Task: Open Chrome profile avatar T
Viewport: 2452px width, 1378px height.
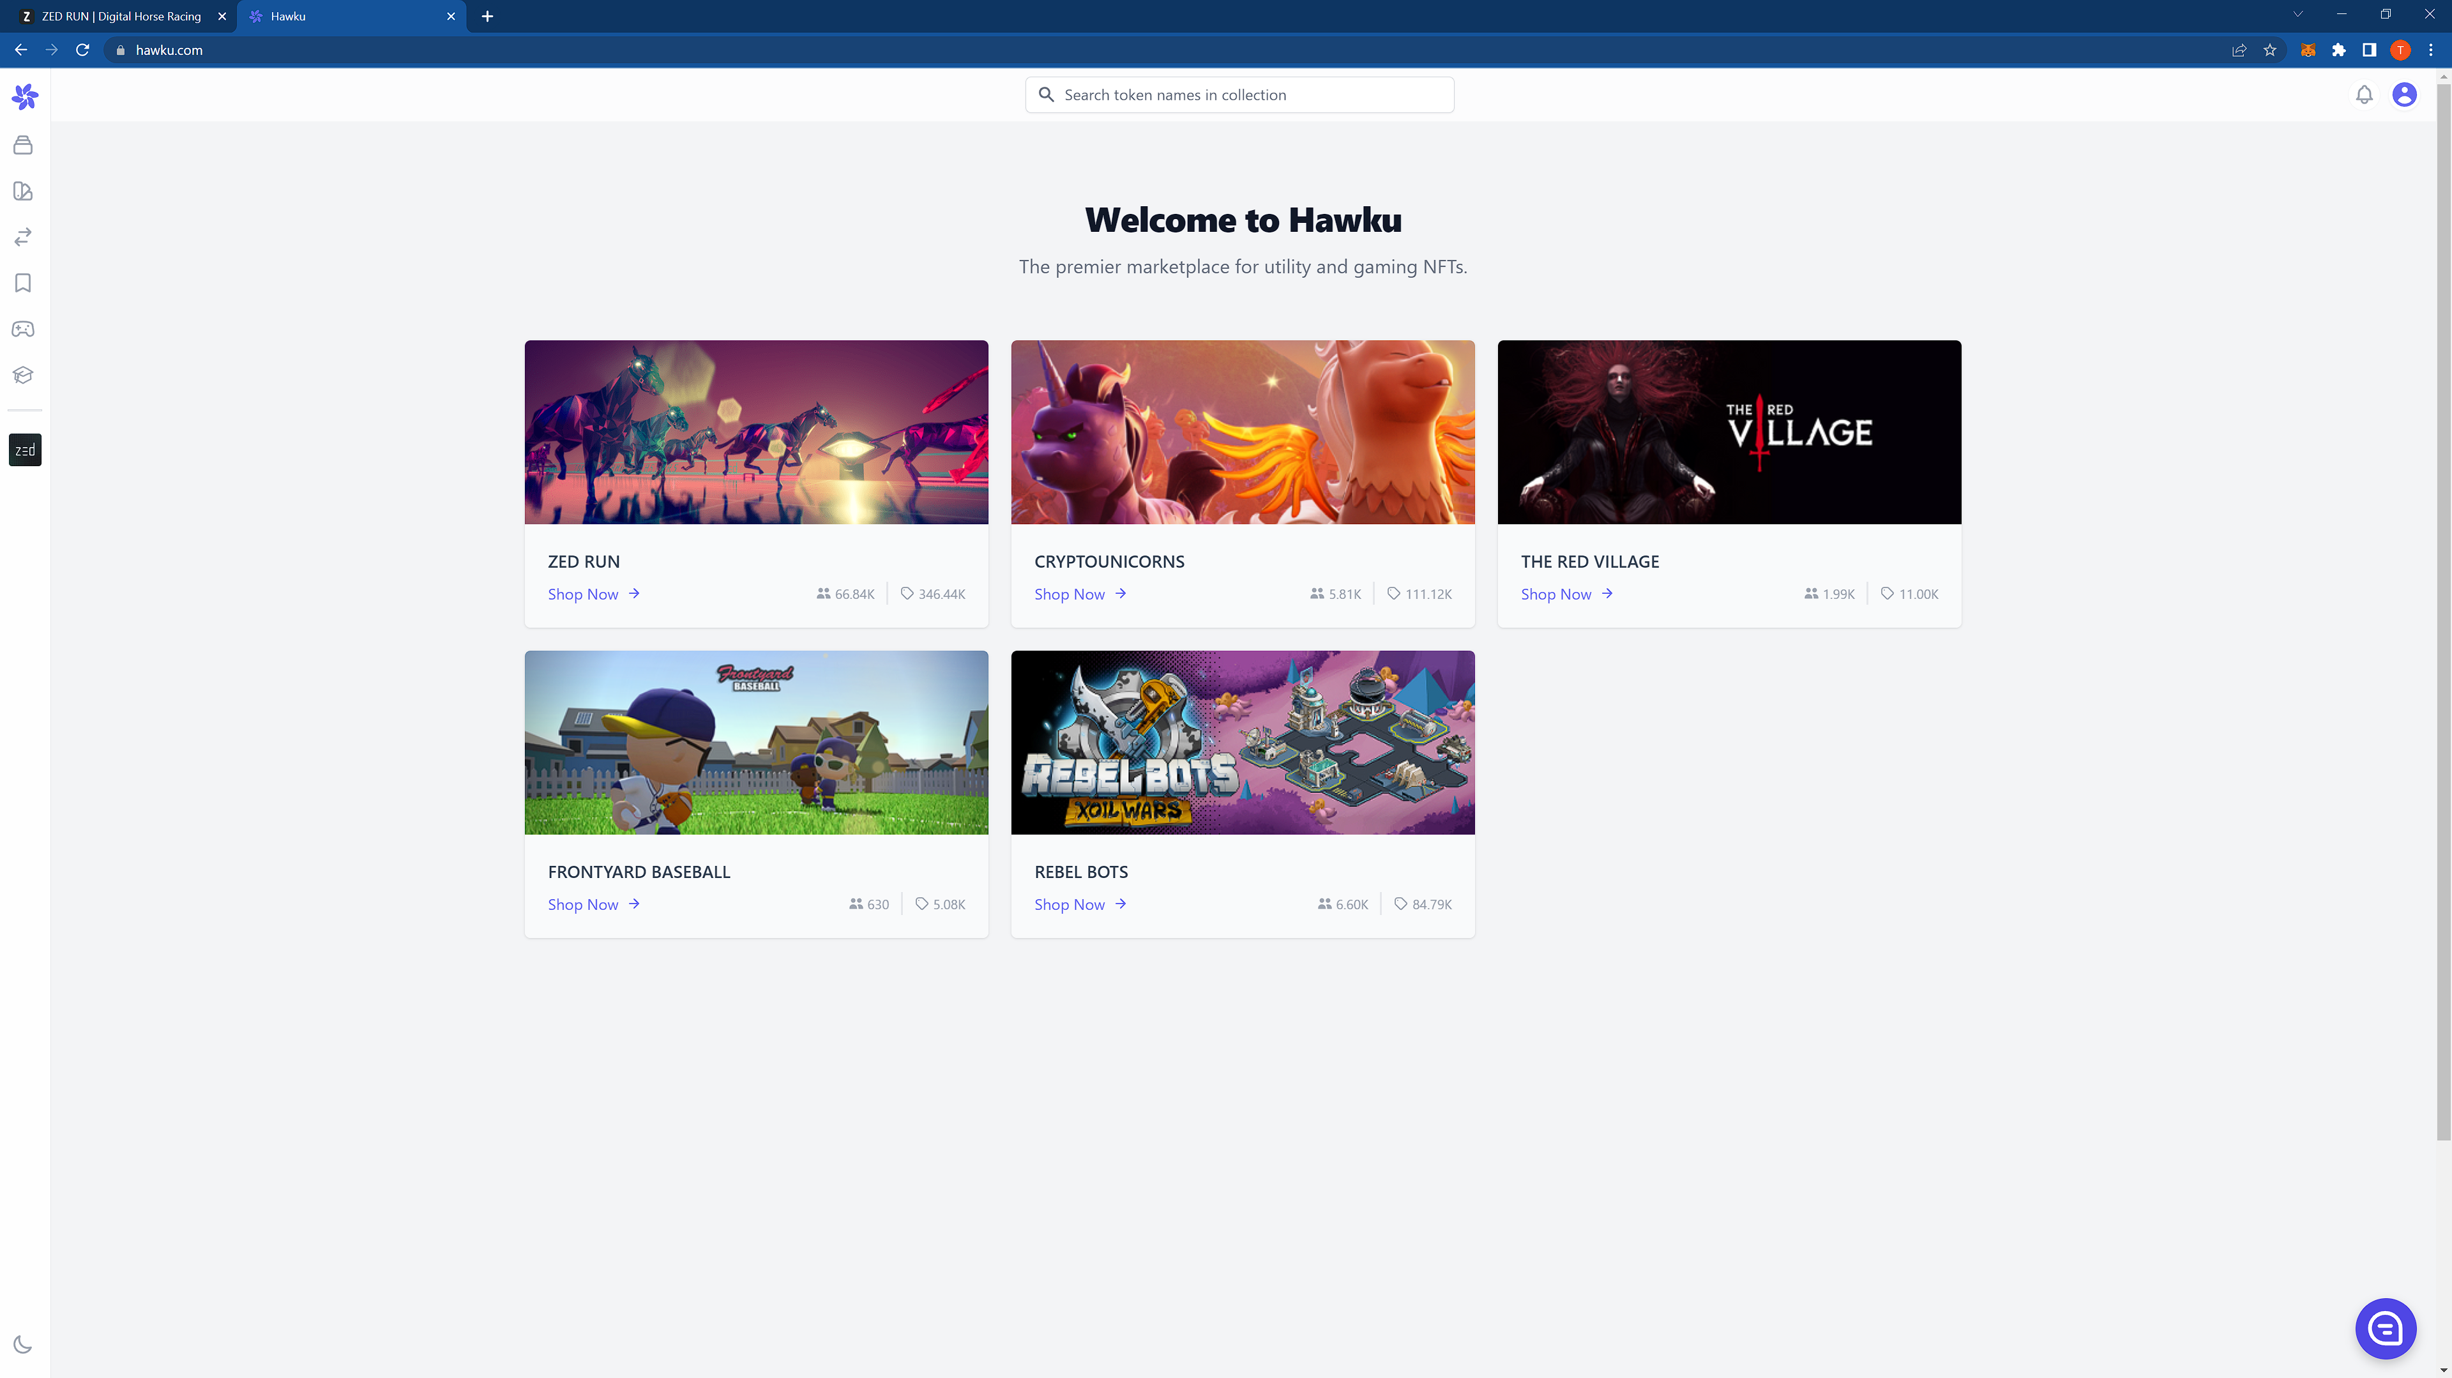Action: pos(2401,50)
